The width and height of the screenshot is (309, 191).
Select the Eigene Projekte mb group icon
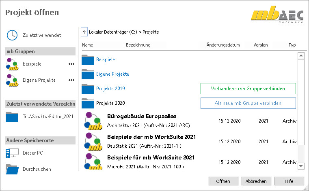[x=12, y=80]
